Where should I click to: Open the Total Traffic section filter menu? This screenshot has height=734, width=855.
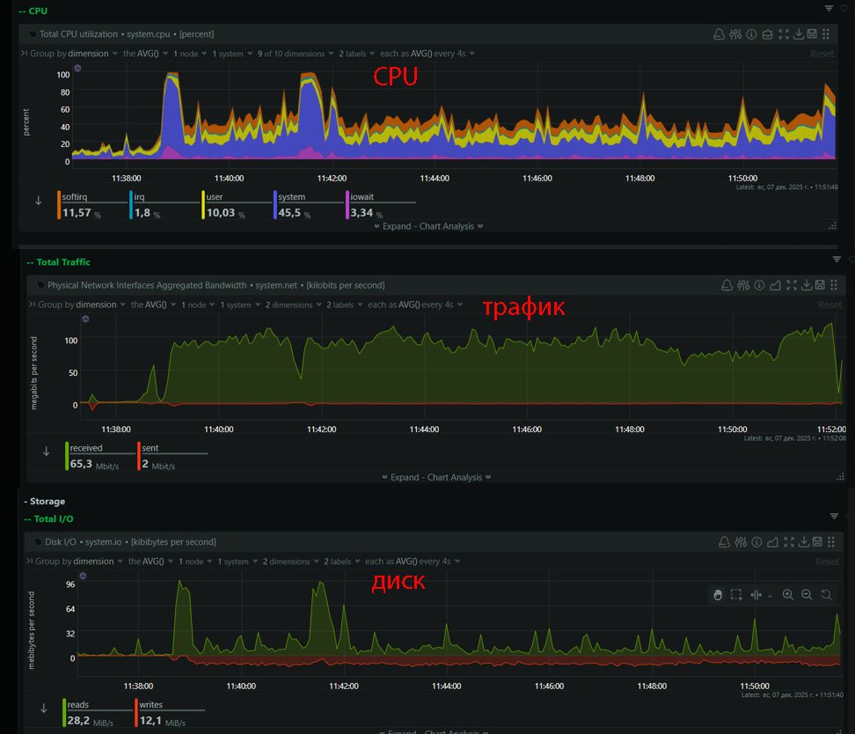[x=837, y=260]
